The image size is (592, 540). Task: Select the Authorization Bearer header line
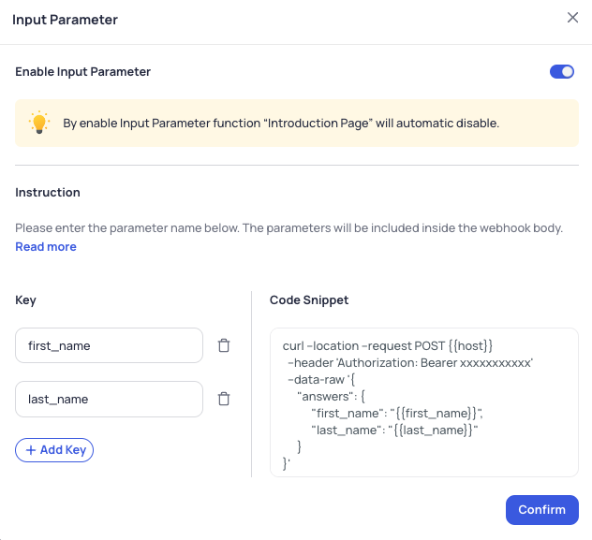pos(410,363)
